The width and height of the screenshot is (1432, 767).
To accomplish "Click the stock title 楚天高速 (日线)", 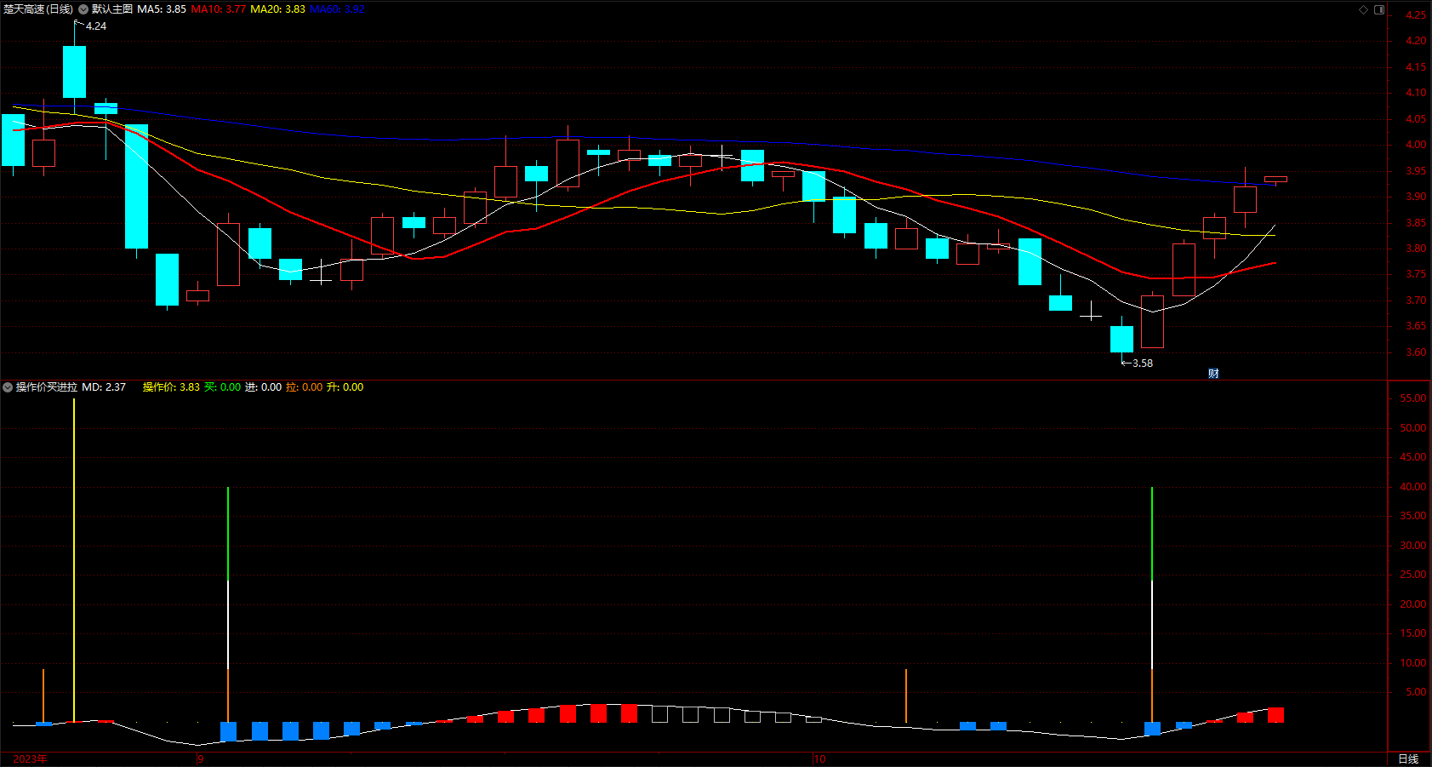I will tap(38, 9).
